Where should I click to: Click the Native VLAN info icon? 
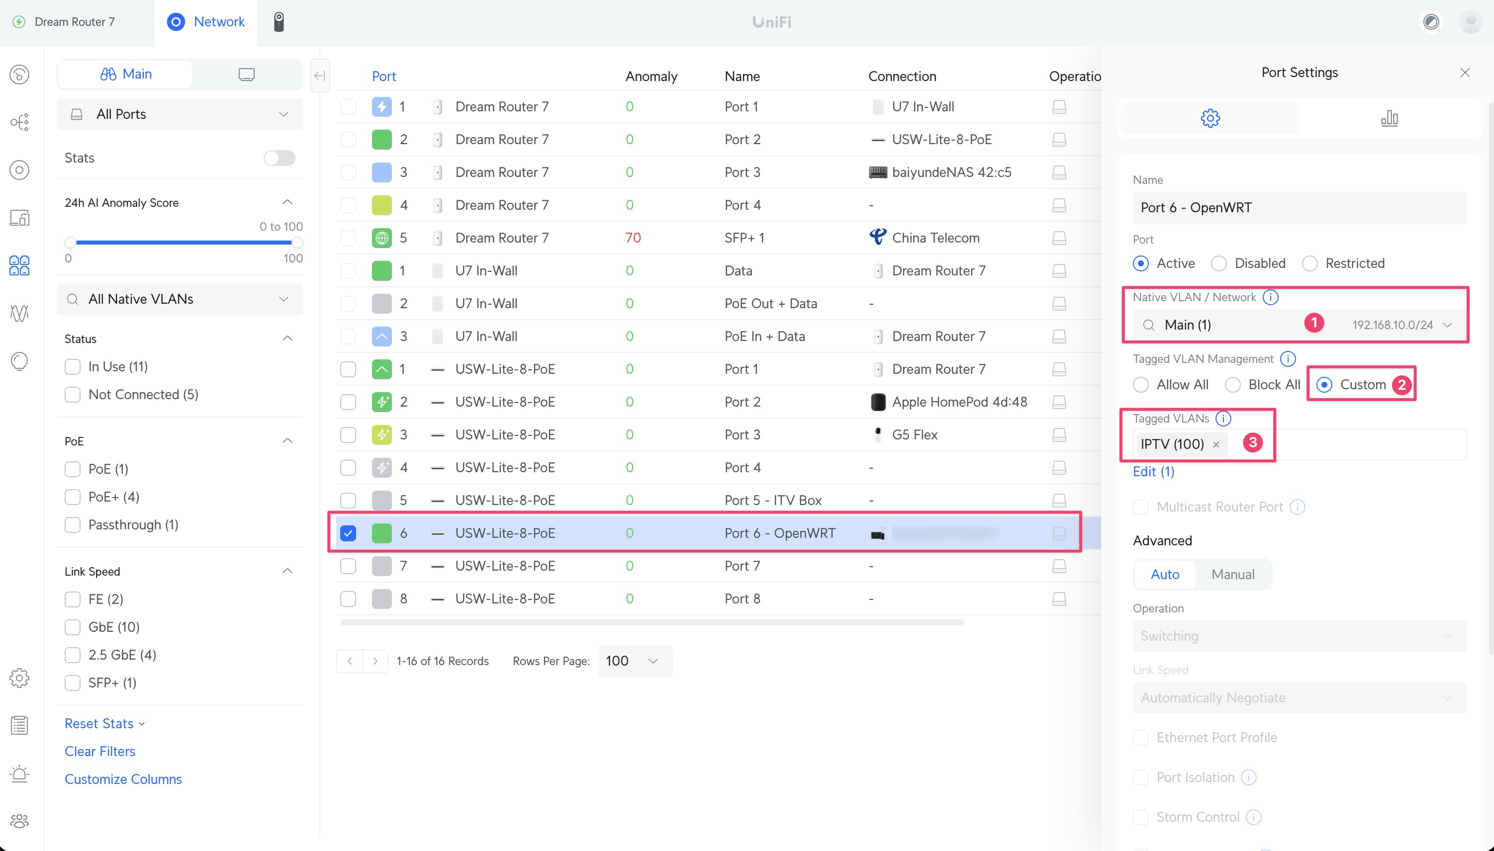(1270, 297)
